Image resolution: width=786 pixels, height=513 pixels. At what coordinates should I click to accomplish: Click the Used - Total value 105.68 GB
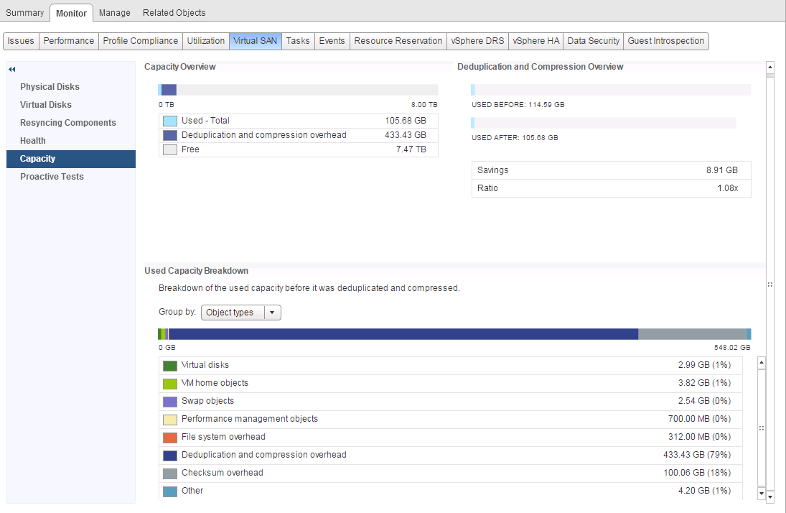click(406, 121)
